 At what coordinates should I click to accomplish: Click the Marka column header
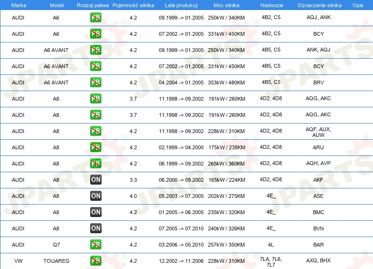[19, 5]
